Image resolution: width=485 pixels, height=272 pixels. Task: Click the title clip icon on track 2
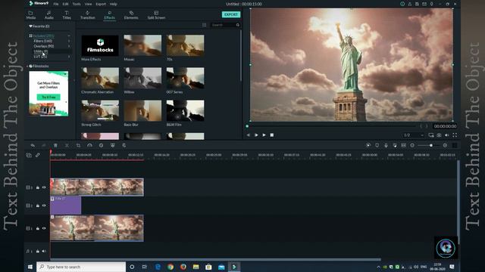[52, 199]
